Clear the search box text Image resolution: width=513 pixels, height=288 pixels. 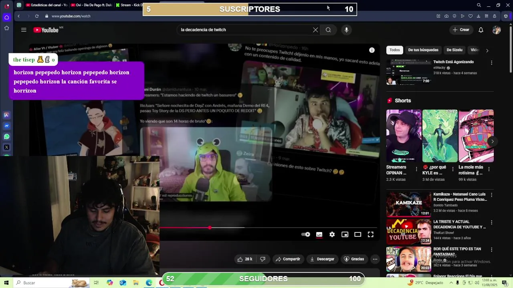click(x=315, y=30)
